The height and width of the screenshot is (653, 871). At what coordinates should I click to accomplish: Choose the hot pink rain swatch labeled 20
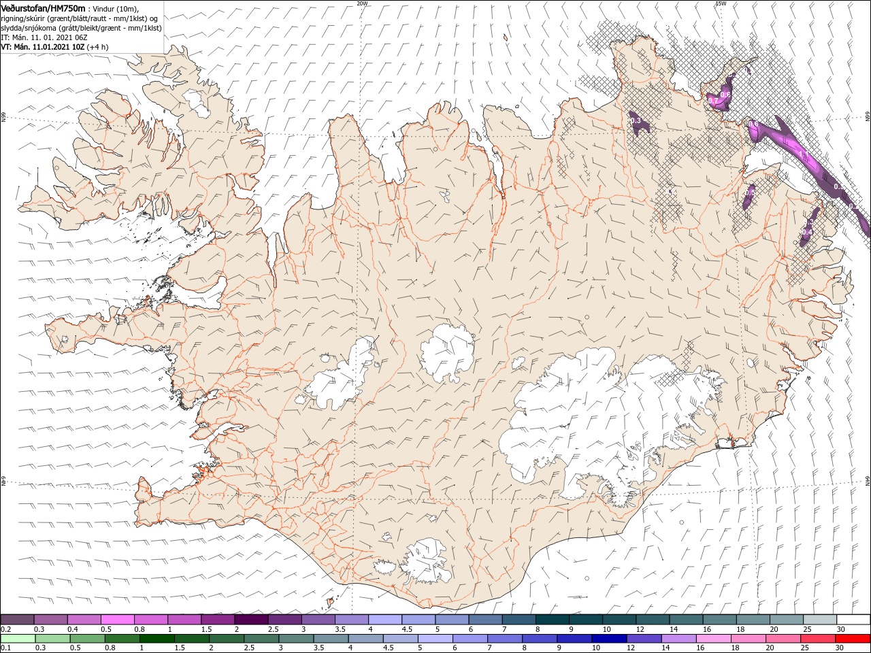(784, 639)
